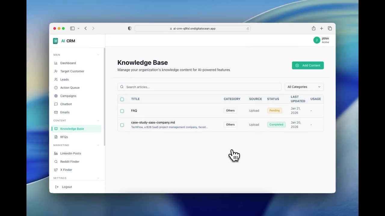Viewport: 385px width, 216px height.
Task: Click the Reddit Finder search icon
Action: pos(56,162)
